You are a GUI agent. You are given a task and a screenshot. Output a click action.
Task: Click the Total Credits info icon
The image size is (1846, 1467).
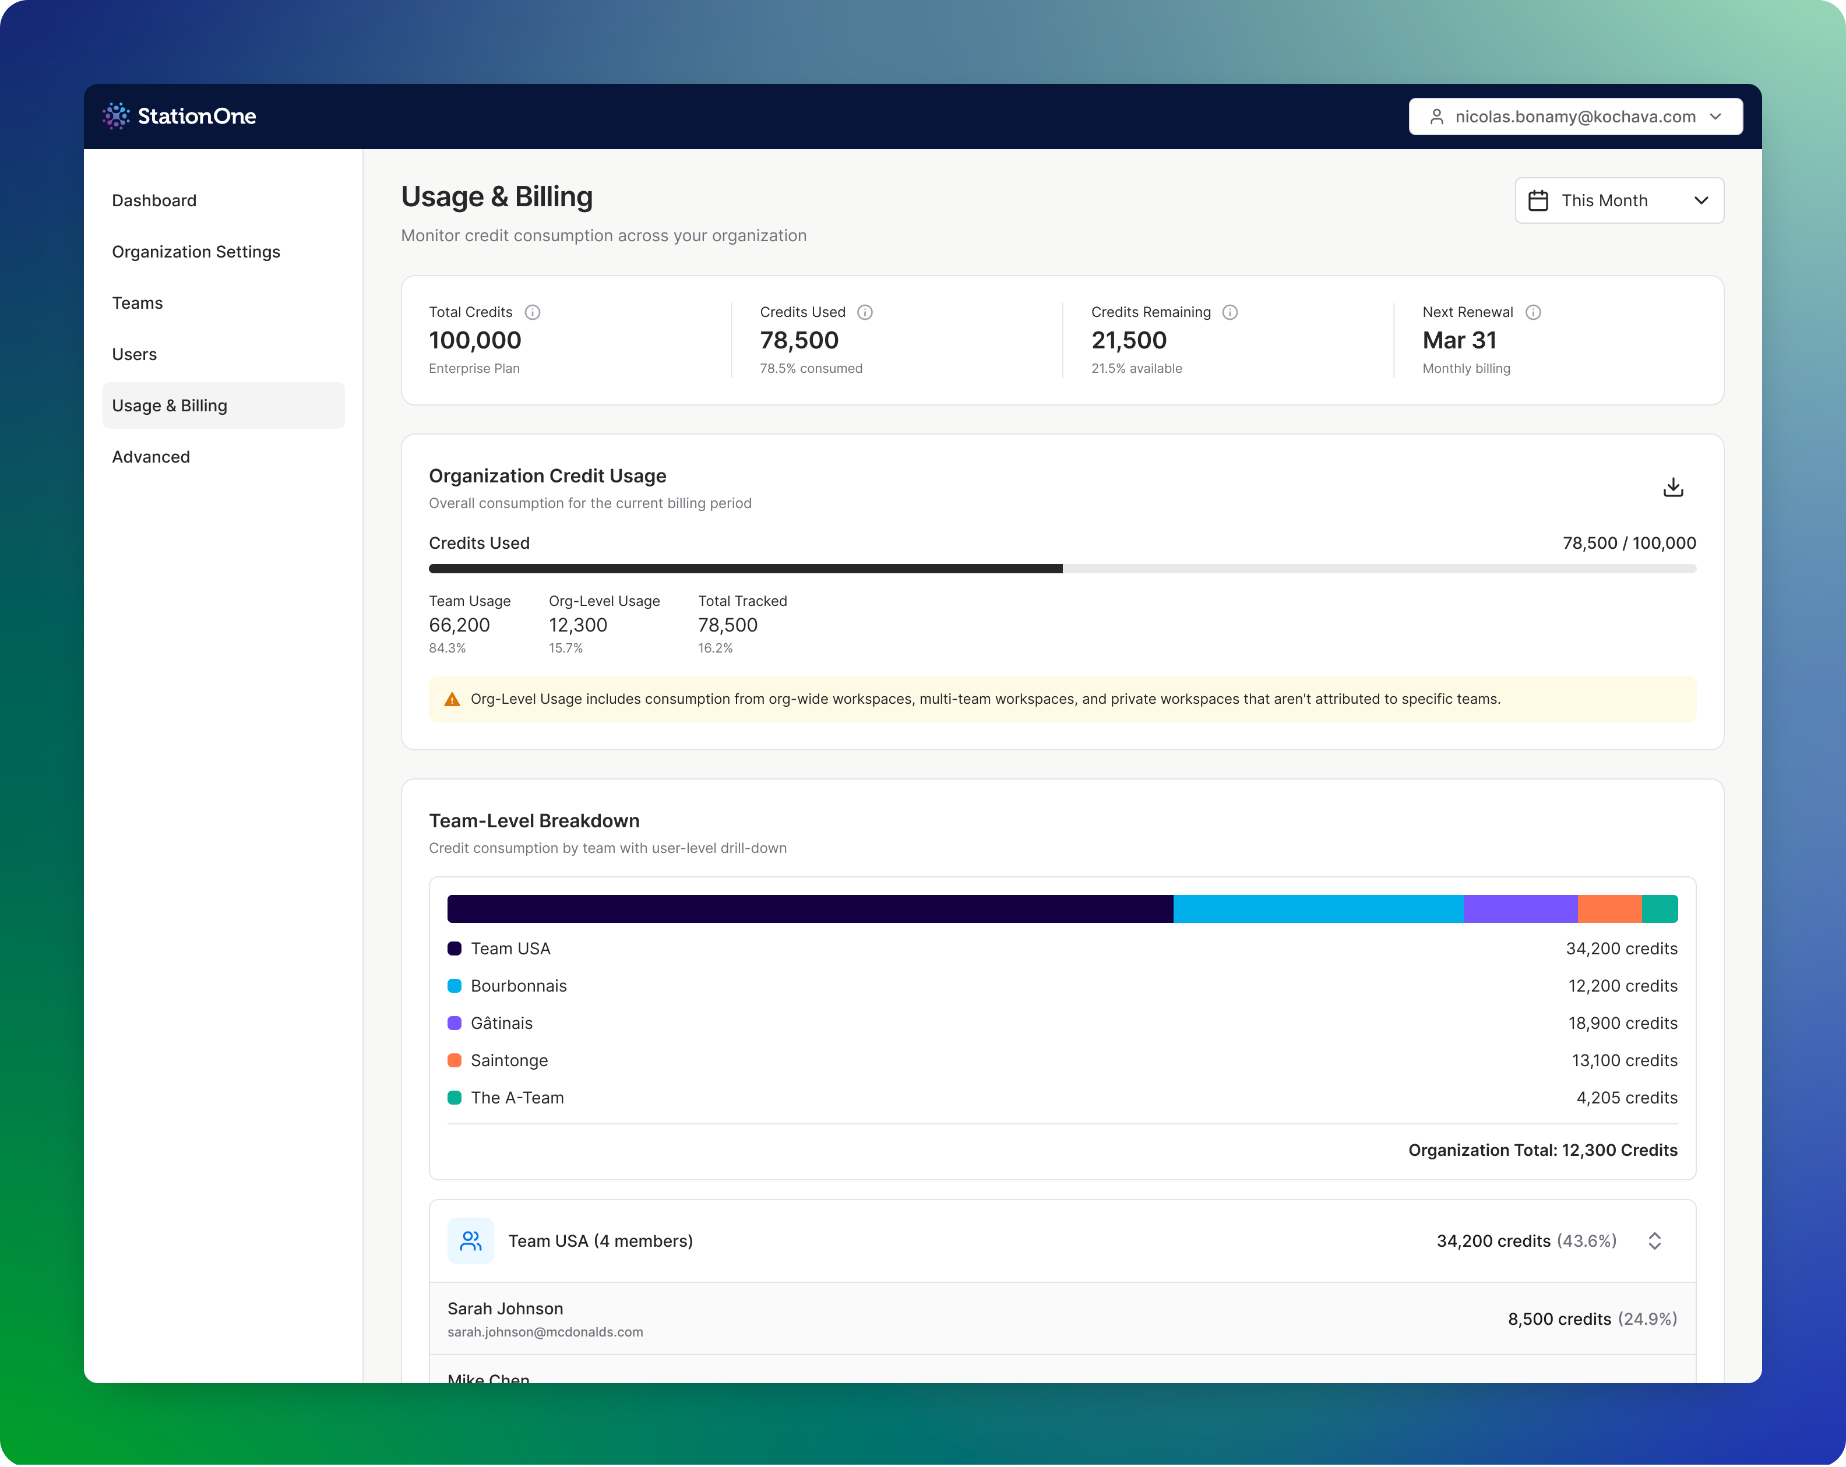(533, 312)
